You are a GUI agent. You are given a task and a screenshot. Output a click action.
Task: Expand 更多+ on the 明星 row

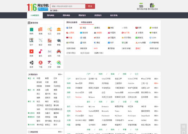point(156,125)
